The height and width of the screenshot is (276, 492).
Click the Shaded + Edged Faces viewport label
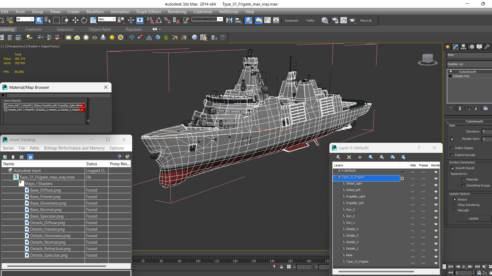pos(43,46)
